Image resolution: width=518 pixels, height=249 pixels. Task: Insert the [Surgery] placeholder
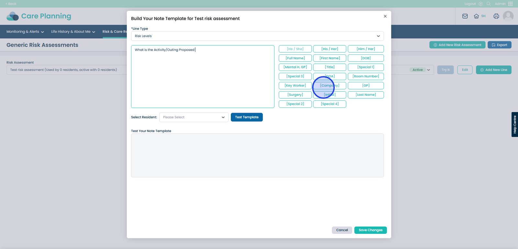[295, 95]
